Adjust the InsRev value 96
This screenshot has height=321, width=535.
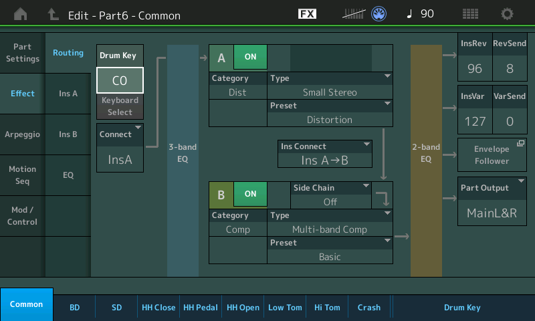click(x=475, y=68)
